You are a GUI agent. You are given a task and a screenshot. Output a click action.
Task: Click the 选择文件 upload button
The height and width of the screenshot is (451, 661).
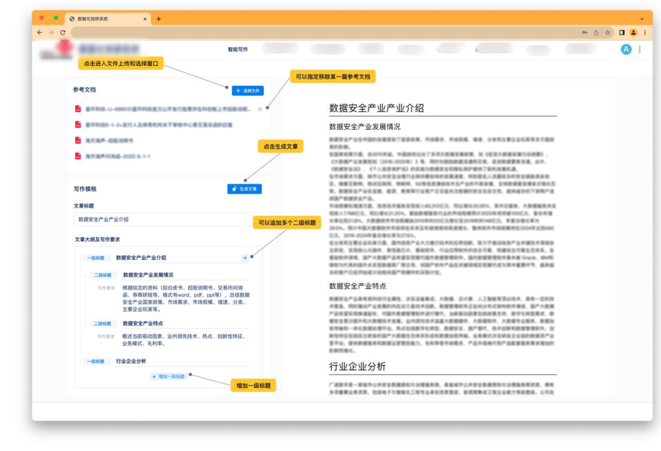tap(248, 91)
